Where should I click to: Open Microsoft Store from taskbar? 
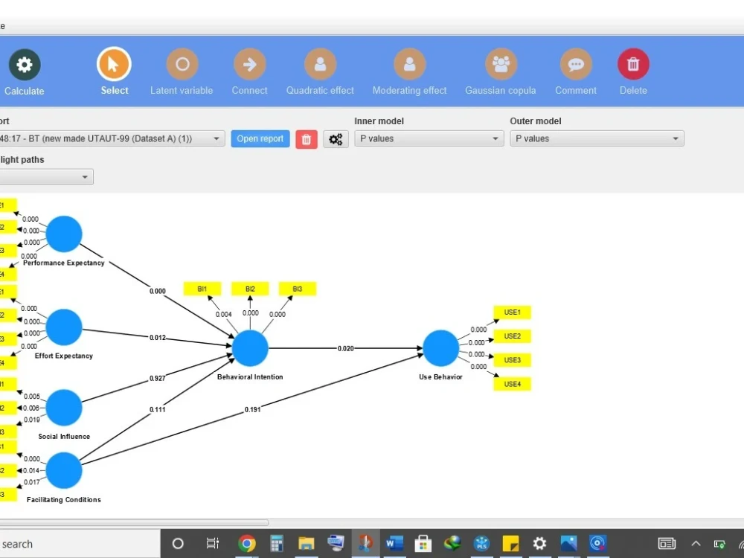click(423, 543)
